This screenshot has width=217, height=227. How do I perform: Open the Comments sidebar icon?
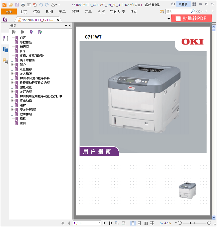[x=5, y=61]
